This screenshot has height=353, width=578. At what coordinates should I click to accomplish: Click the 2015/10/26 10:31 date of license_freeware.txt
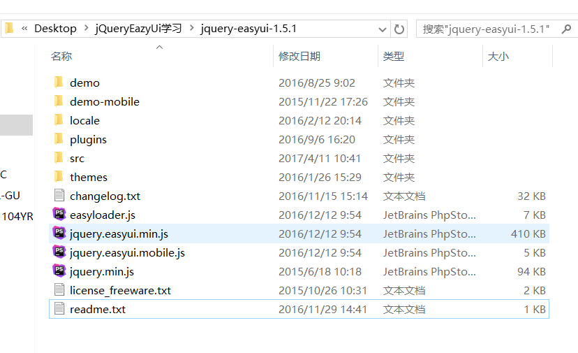click(323, 290)
